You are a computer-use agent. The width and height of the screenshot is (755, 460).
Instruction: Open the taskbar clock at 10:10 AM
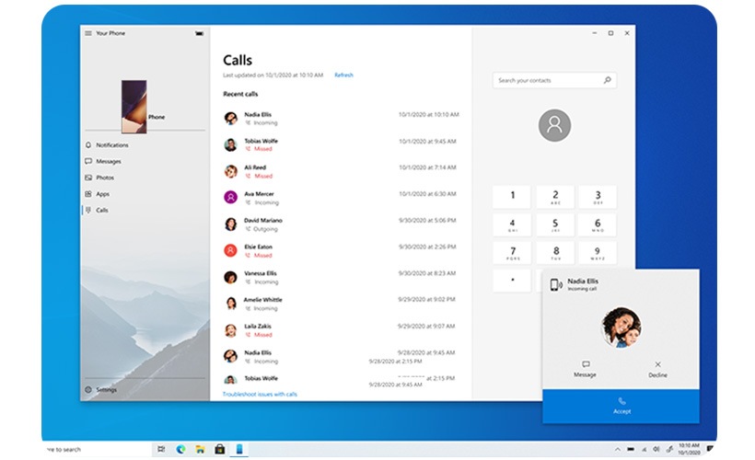point(689,449)
